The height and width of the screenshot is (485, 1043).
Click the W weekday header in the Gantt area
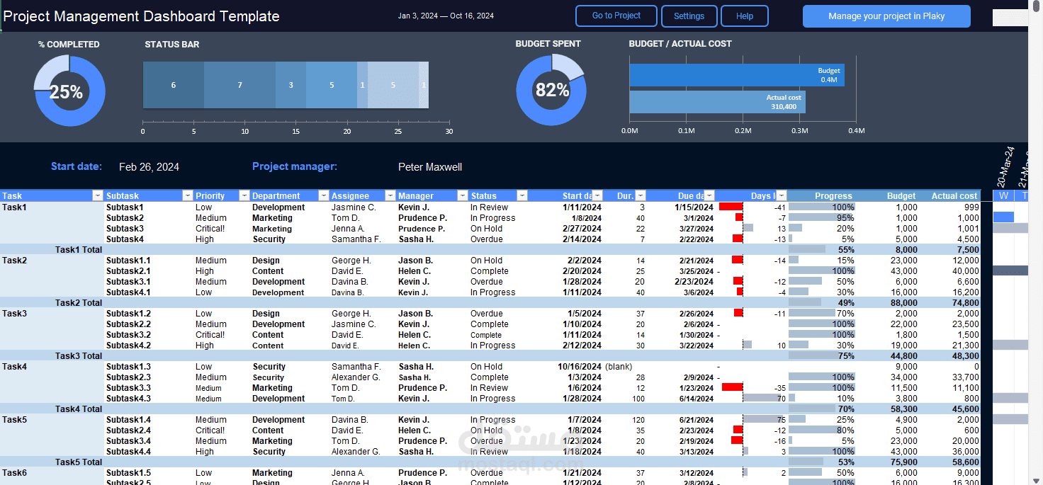coord(1003,196)
